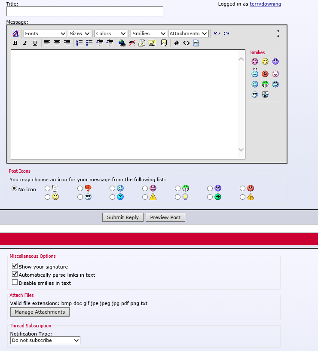This screenshot has width=318, height=351.
Task: Select the lightbulb post icon
Action: tap(177, 197)
